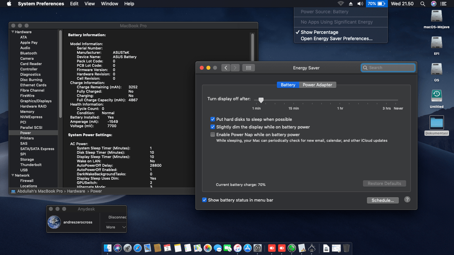Image resolution: width=454 pixels, height=255 pixels.
Task: Click Restore Defaults in Energy Saver
Action: pos(384,183)
